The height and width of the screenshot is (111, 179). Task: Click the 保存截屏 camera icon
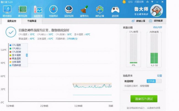tap(150, 21)
